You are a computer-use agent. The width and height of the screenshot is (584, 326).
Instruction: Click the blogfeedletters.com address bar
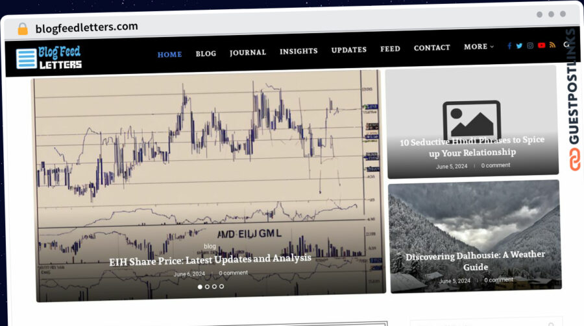click(x=86, y=27)
